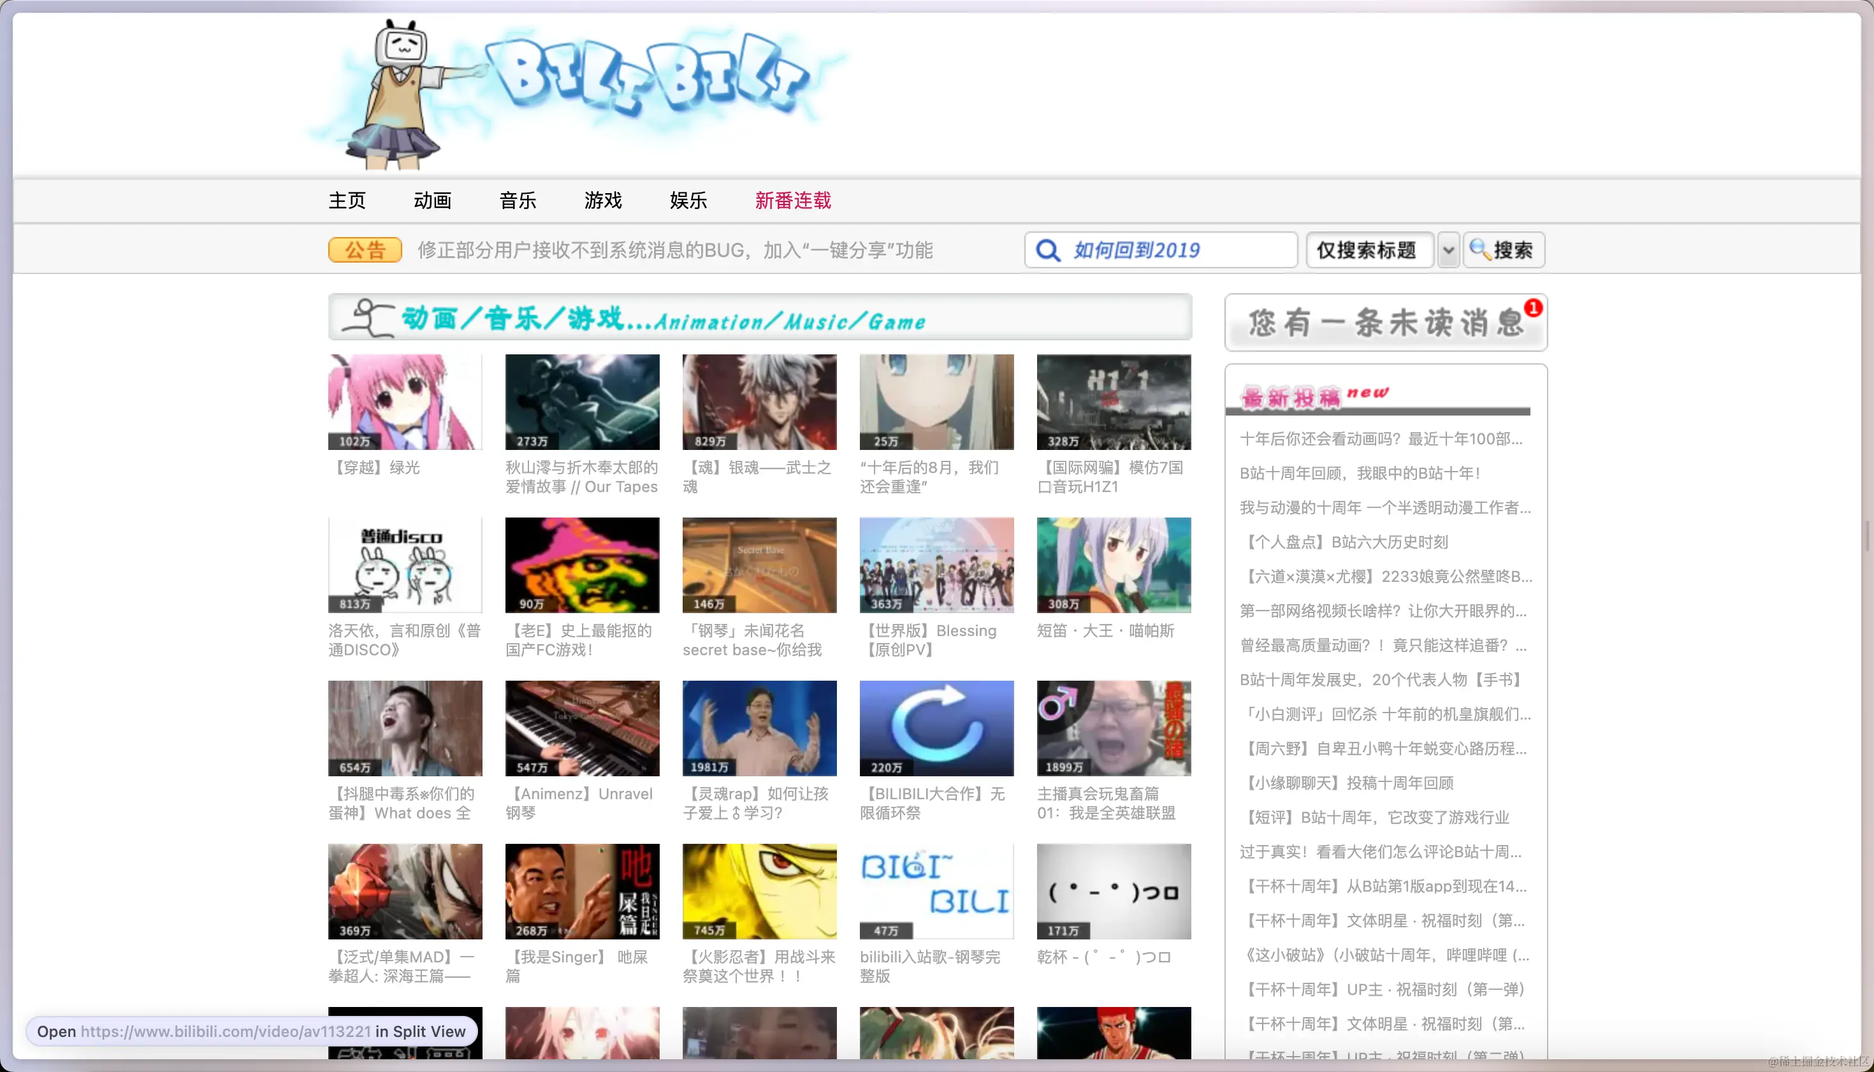
Task: Open 灵魂rap 如何让孩子爱上学习 thumbnail
Action: pyautogui.click(x=759, y=728)
